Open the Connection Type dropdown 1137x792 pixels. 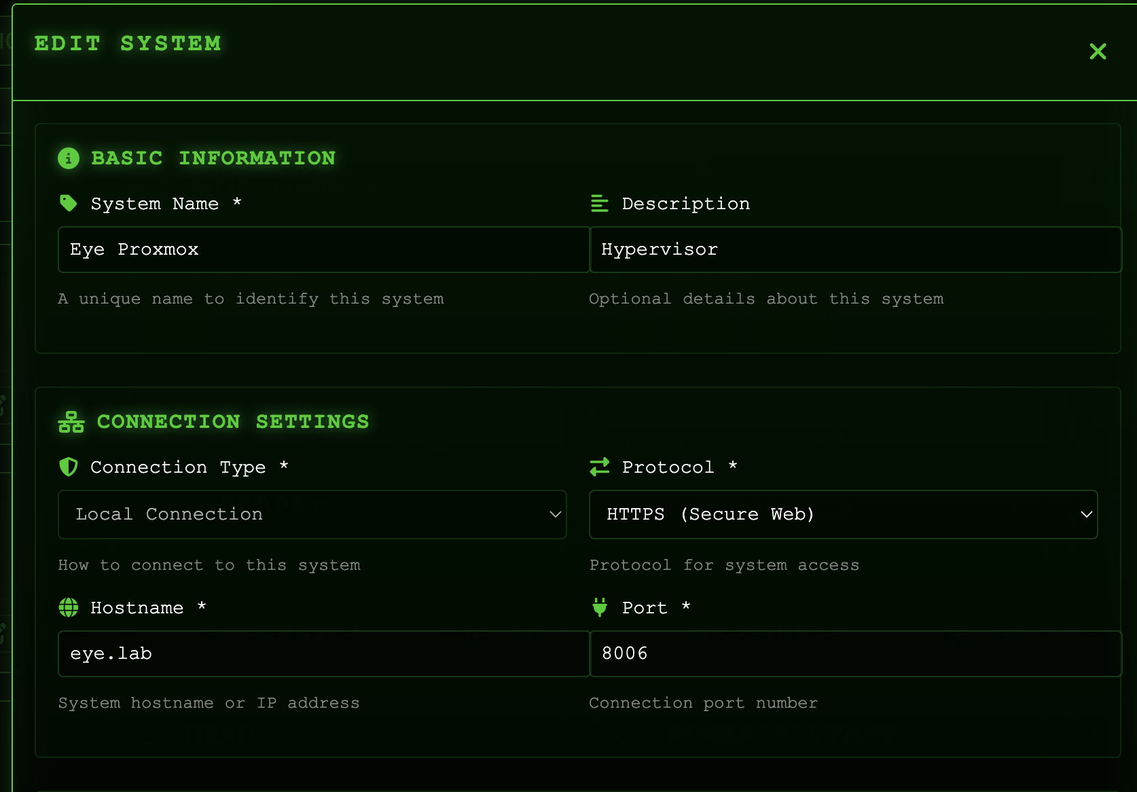tap(312, 514)
